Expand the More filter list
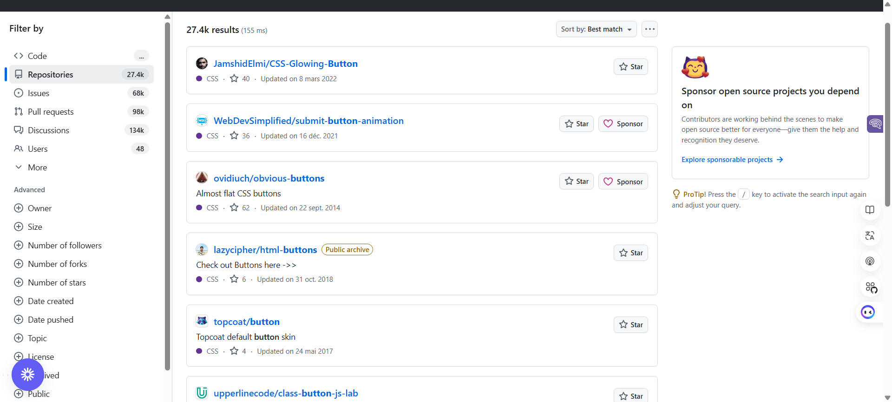892x402 pixels. click(x=81, y=167)
